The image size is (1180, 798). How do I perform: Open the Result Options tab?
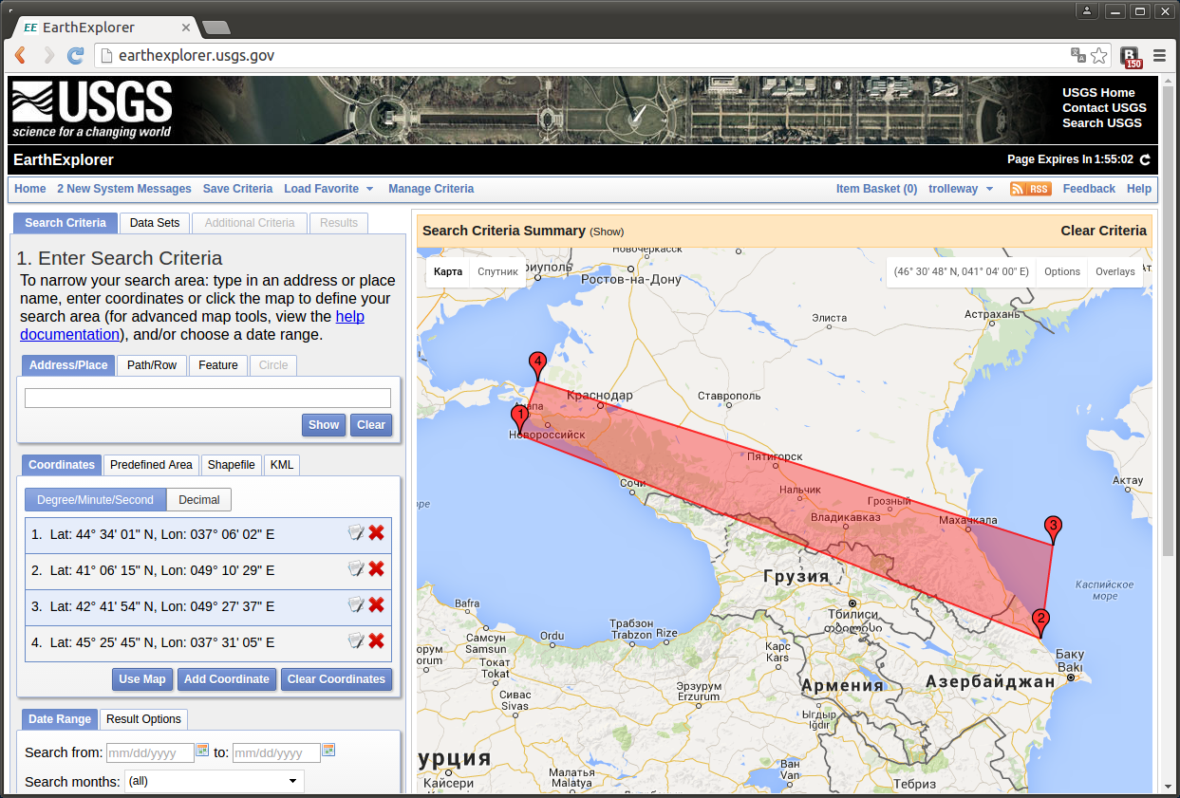143,719
